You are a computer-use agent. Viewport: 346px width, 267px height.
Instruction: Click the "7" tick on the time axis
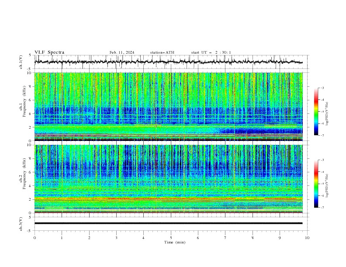pos(225,238)
